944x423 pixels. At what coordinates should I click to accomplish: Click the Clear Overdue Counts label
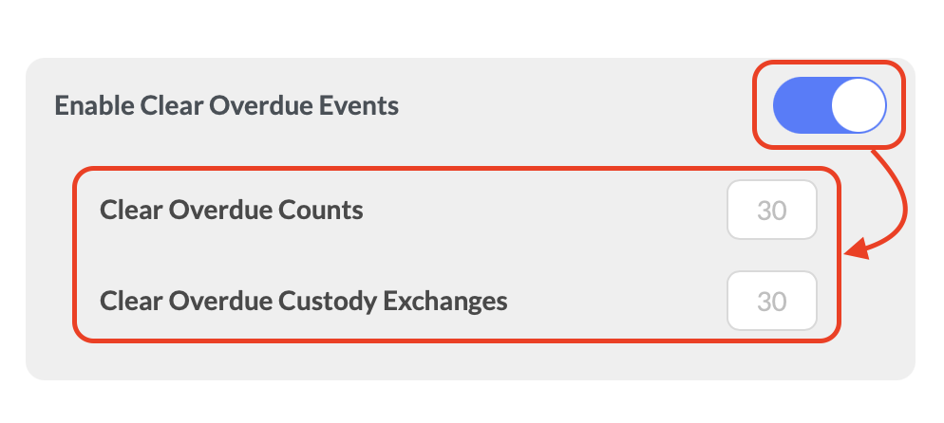click(x=231, y=210)
